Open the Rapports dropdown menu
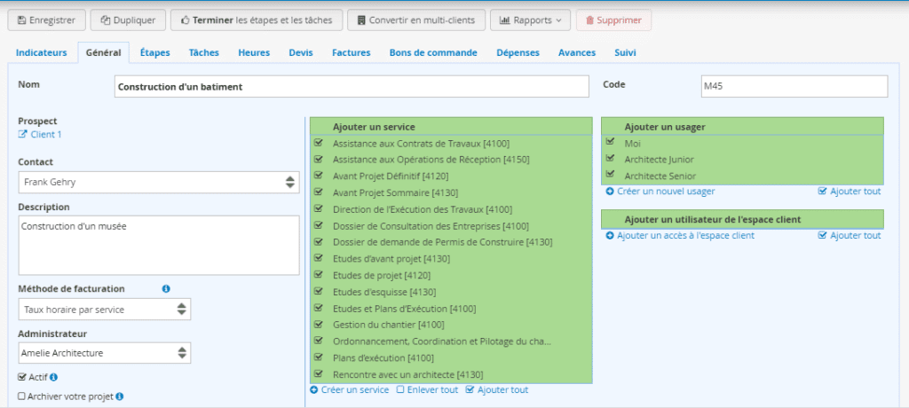909x408 pixels. 531,20
